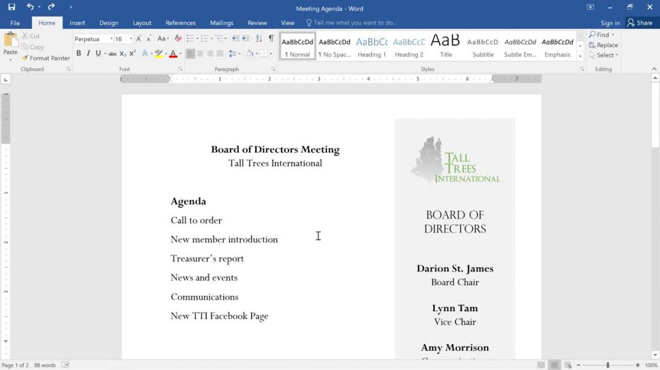Toggle underline formatting
Viewport: 660px width, 370px height.
pos(98,53)
